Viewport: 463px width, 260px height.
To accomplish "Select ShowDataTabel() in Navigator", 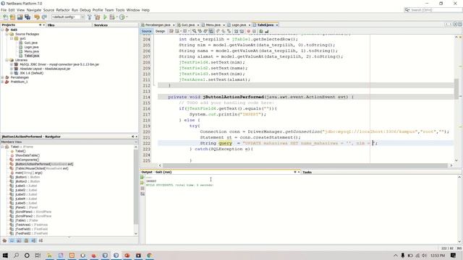I will click(27, 155).
